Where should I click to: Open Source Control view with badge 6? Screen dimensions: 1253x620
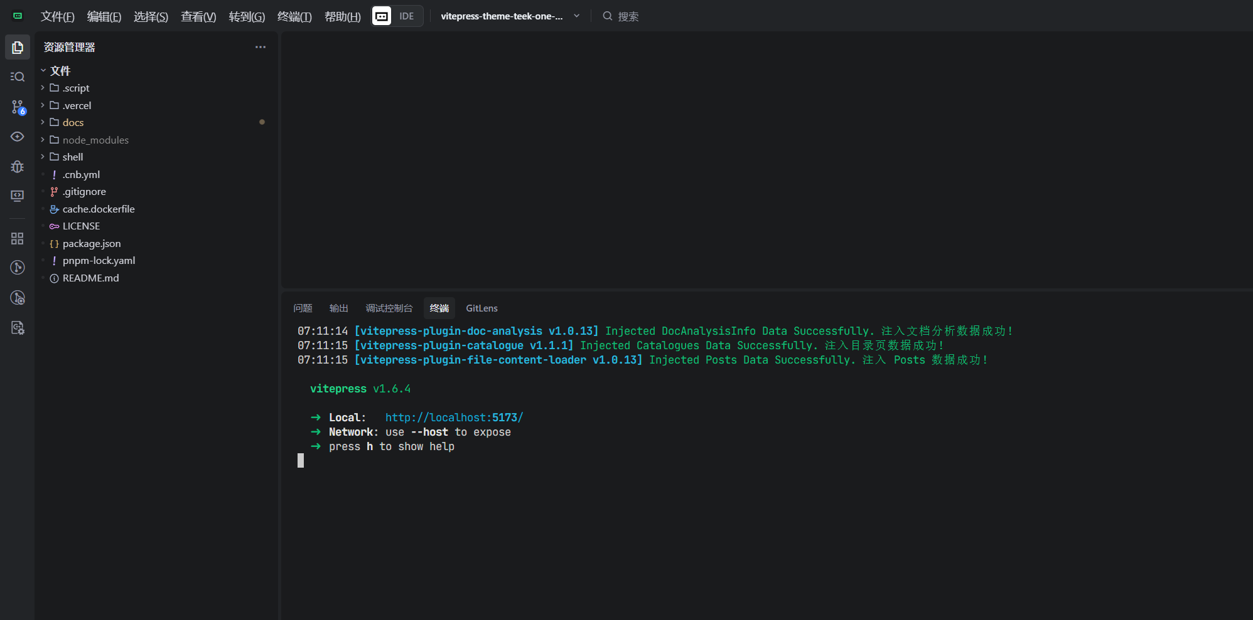18,107
